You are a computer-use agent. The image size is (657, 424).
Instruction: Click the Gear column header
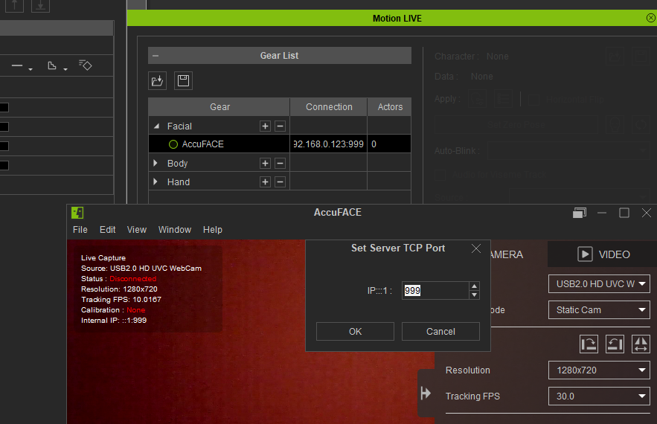(x=219, y=107)
